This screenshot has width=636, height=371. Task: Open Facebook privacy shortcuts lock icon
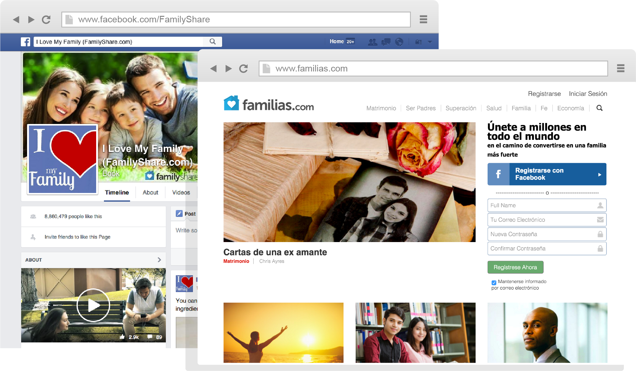pos(419,42)
